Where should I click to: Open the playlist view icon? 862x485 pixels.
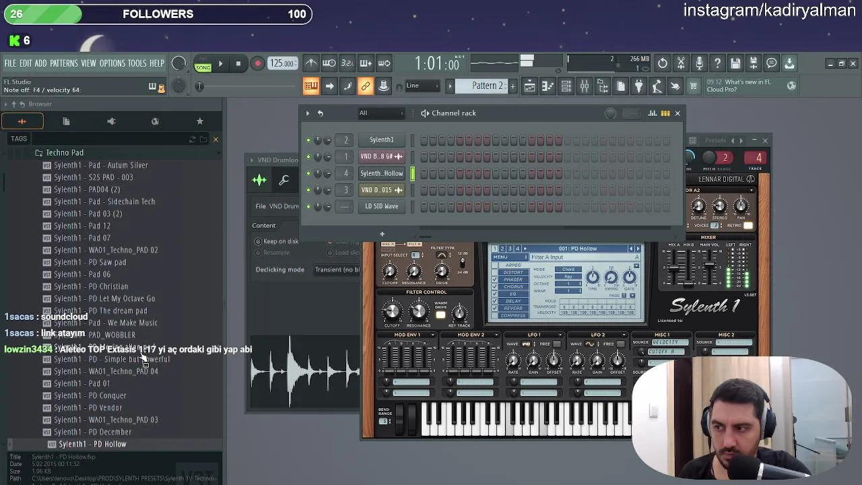530,86
